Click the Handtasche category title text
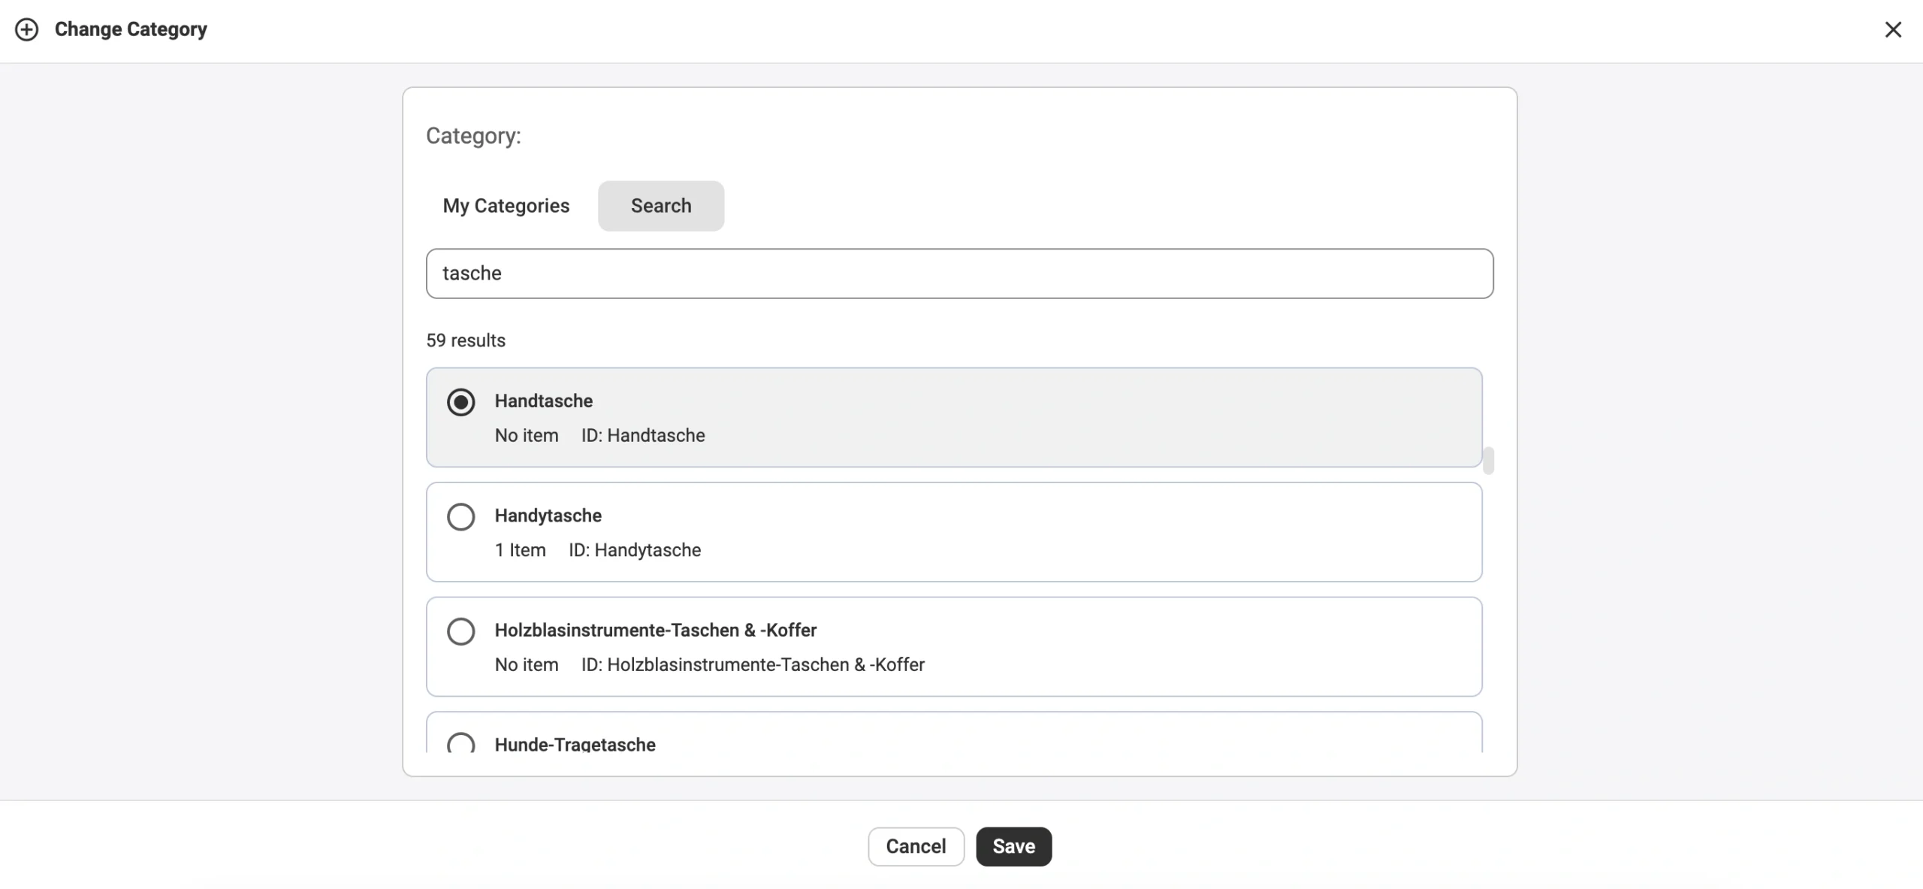Screen dimensions: 1923x889 [543, 401]
